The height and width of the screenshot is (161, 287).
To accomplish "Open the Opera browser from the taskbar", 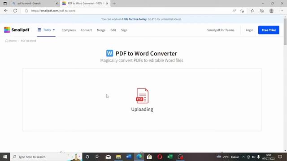I will coord(160,157).
